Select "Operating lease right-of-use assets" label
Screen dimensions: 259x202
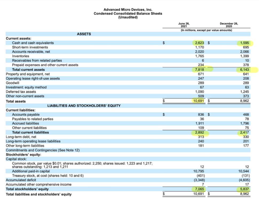(x=33, y=79)
